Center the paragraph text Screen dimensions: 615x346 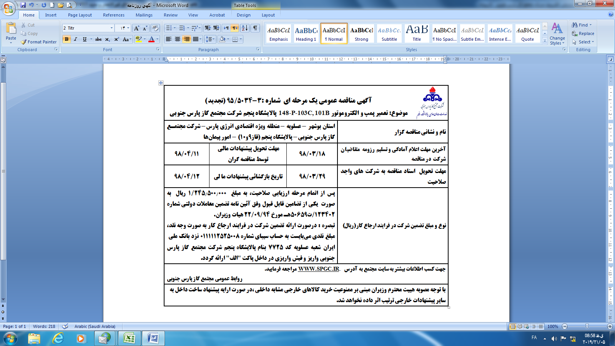[178, 39]
